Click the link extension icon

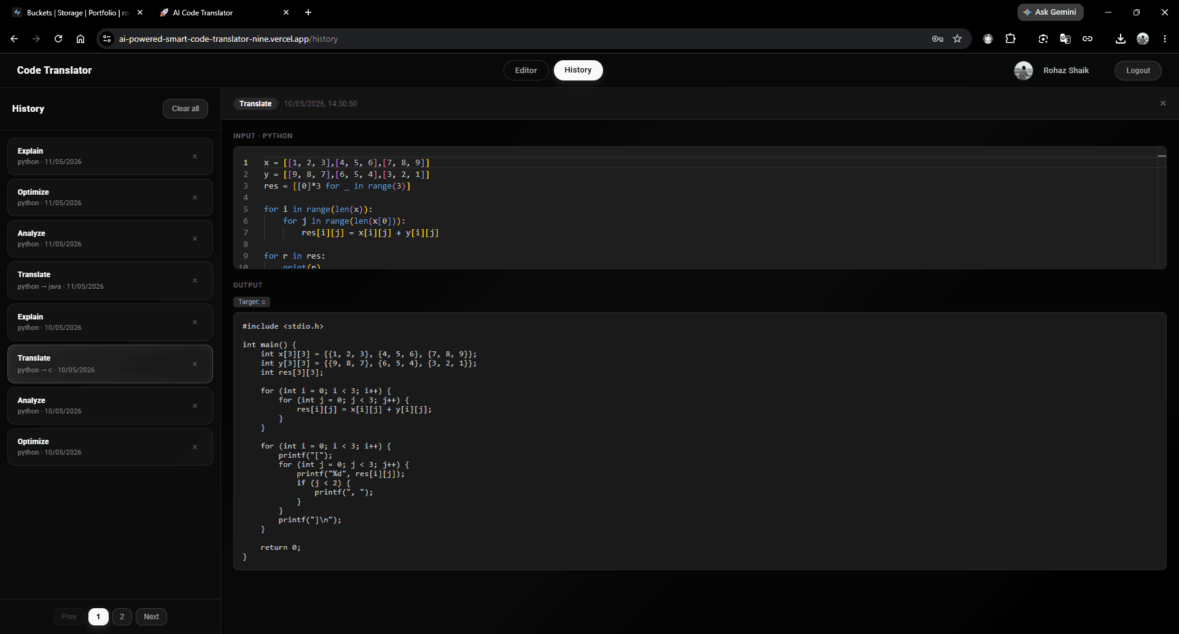point(1088,39)
